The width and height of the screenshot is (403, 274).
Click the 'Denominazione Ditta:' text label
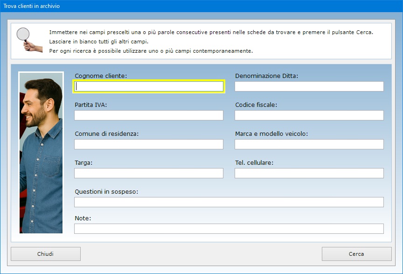pyautogui.click(x=266, y=76)
